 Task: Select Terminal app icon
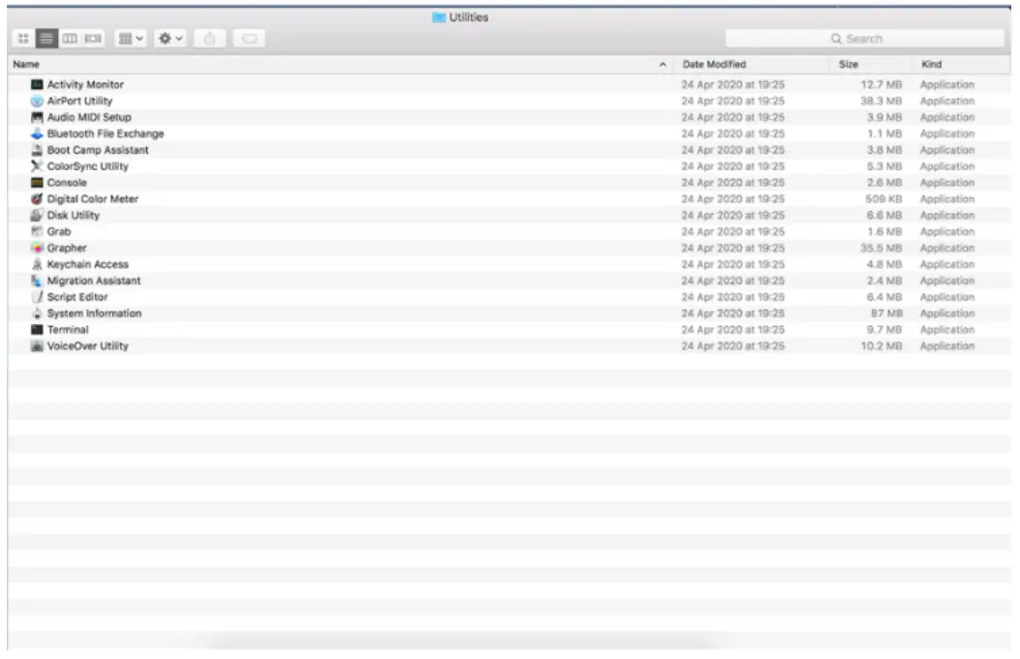[37, 329]
